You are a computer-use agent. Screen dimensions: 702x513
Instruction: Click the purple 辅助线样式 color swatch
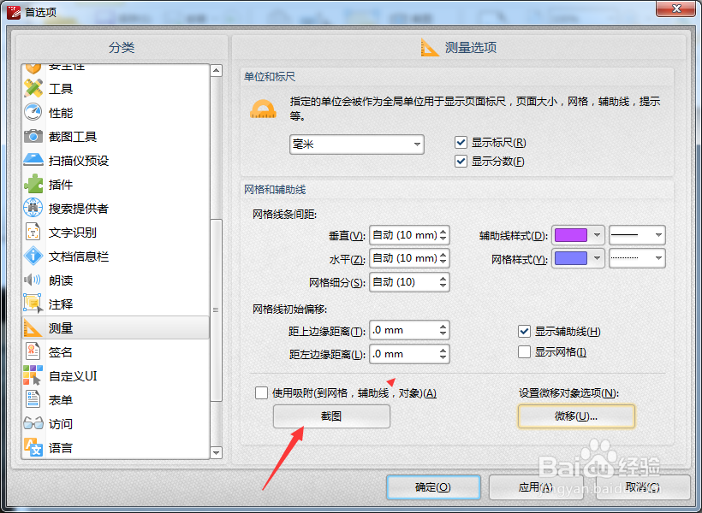(571, 235)
